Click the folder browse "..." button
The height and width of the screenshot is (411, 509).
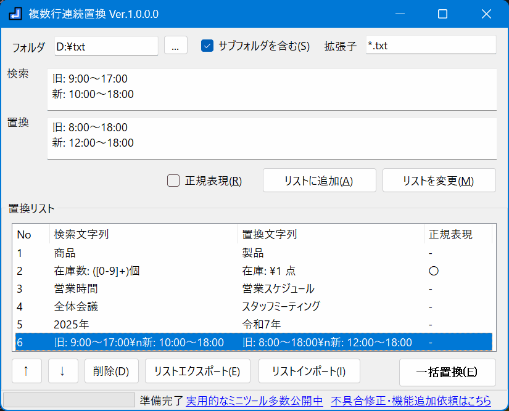point(175,46)
